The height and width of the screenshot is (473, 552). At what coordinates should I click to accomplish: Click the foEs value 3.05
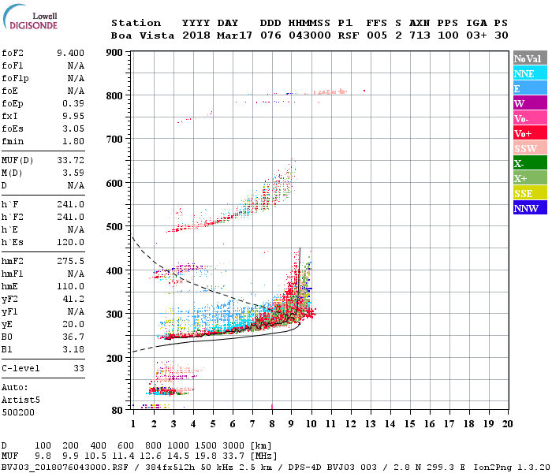tap(73, 128)
